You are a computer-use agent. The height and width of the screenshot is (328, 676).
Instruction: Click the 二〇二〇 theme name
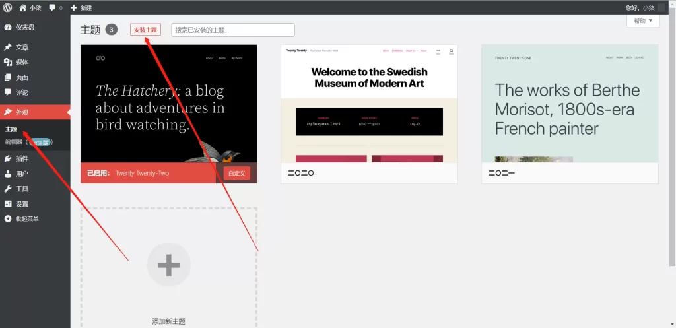tap(300, 174)
